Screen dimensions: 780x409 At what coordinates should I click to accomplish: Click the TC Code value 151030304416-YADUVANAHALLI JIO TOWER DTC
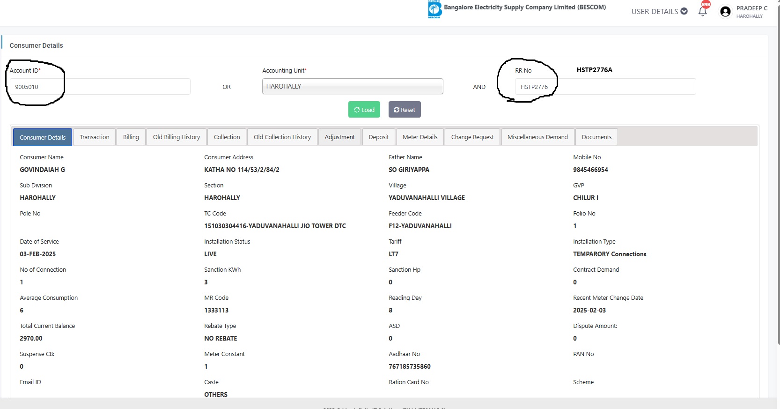275,226
